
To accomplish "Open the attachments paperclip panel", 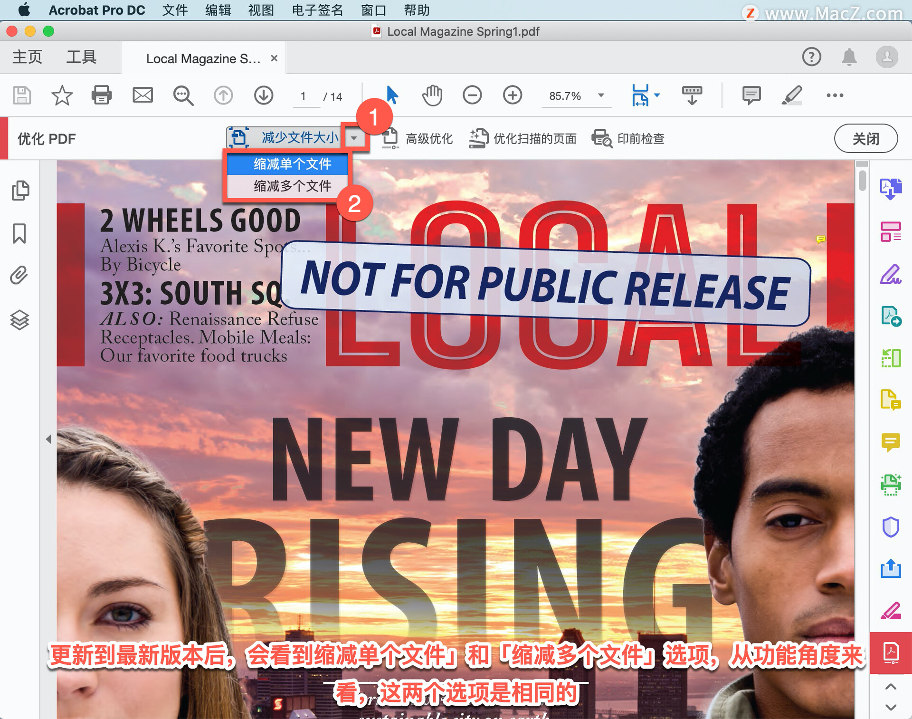I will (x=19, y=276).
